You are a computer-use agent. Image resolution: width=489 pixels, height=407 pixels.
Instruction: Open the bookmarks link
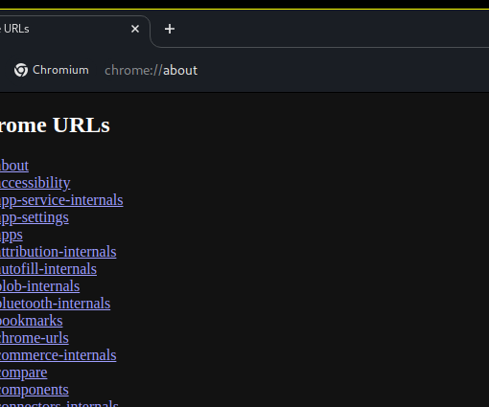[31, 321]
